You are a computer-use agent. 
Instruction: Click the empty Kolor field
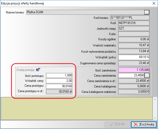pos(134,34)
